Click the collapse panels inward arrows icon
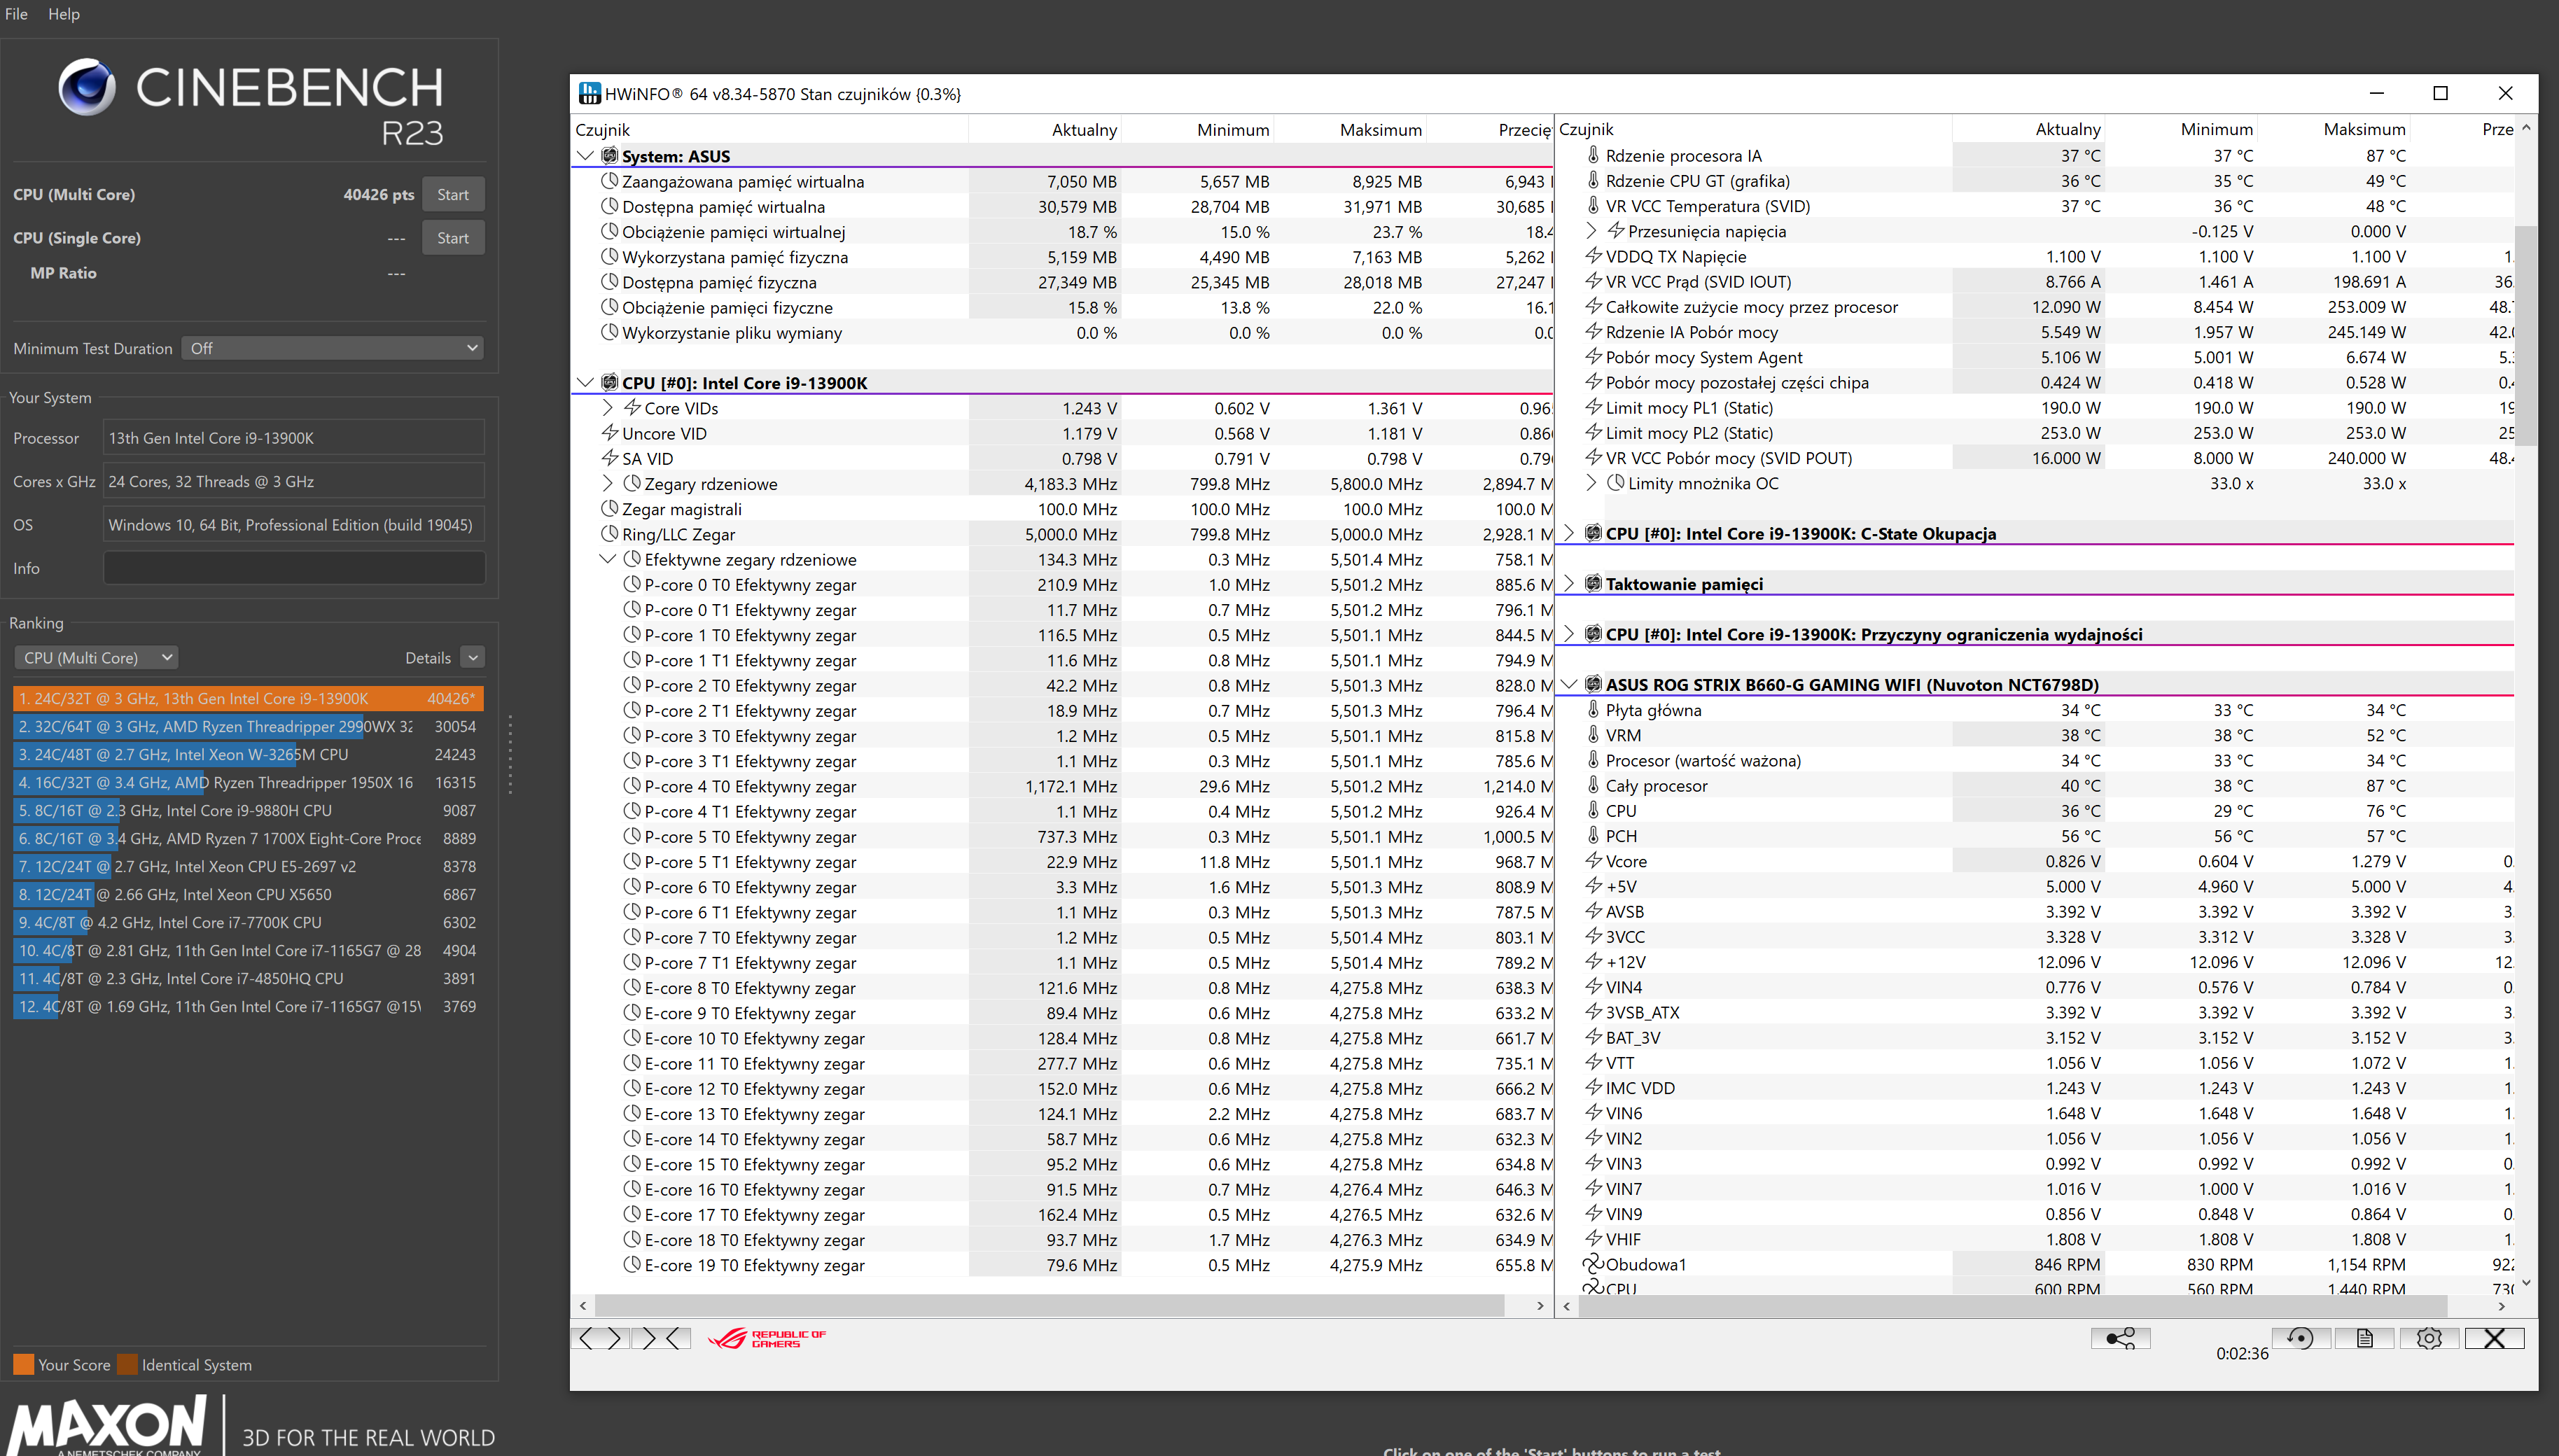This screenshot has height=1456, width=2559. coord(662,1338)
